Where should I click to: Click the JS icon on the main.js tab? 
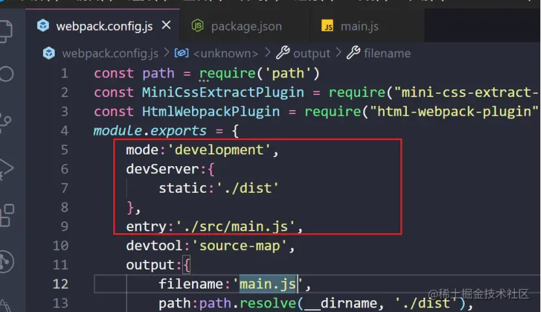[327, 26]
